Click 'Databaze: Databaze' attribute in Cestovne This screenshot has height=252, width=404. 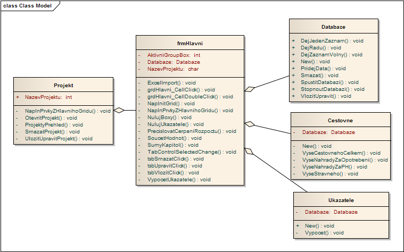pyautogui.click(x=328, y=132)
